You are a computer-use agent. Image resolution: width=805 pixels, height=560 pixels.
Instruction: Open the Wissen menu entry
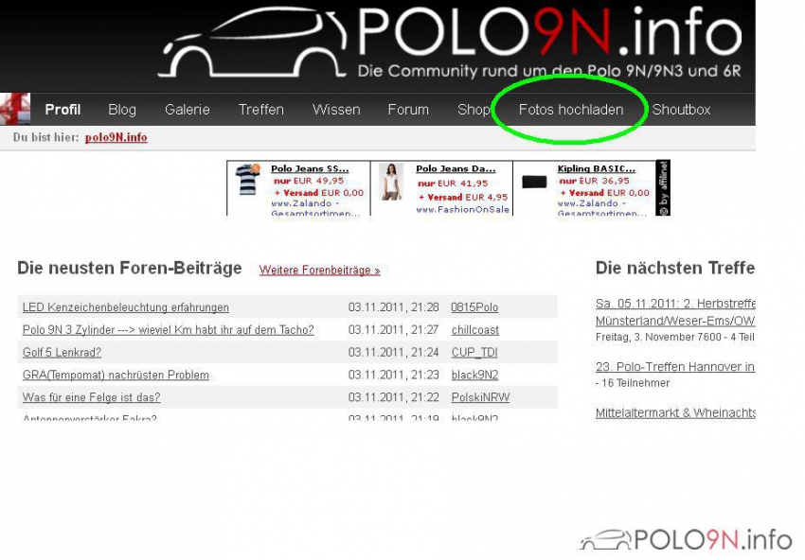(336, 110)
